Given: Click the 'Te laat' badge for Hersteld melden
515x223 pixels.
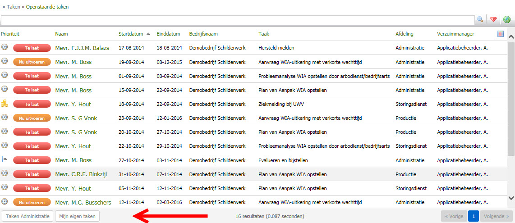Looking at the screenshot, I should click(x=32, y=48).
